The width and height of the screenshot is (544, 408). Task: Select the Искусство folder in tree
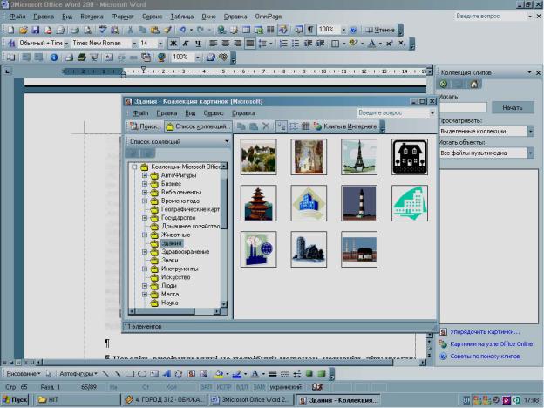(175, 277)
